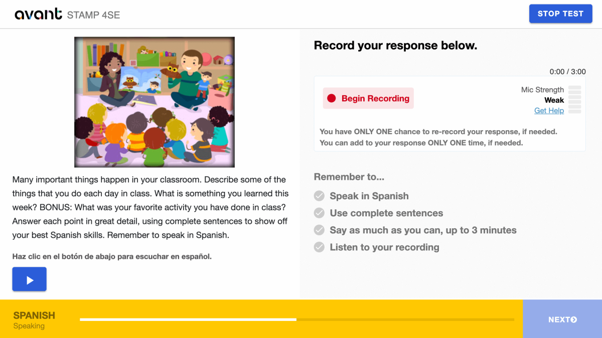Click the classroom story time picture
This screenshot has height=338, width=602.
coord(155,102)
